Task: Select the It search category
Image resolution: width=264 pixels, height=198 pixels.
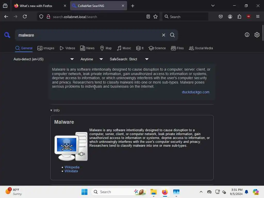Action: click(139, 48)
